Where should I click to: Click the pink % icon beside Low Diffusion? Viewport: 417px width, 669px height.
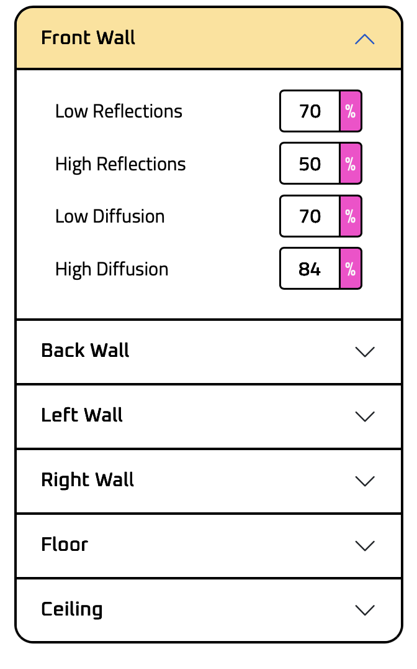351,216
